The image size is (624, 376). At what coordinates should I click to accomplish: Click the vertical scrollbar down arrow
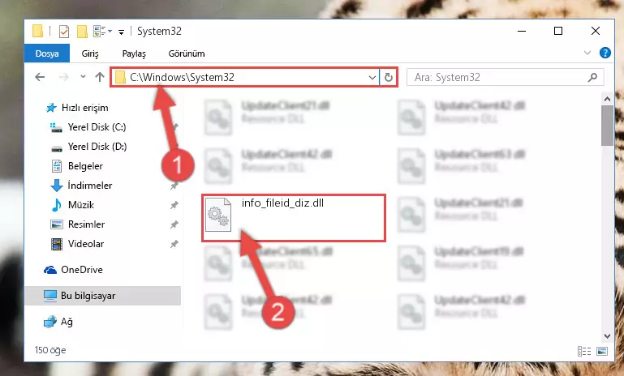pos(607,336)
